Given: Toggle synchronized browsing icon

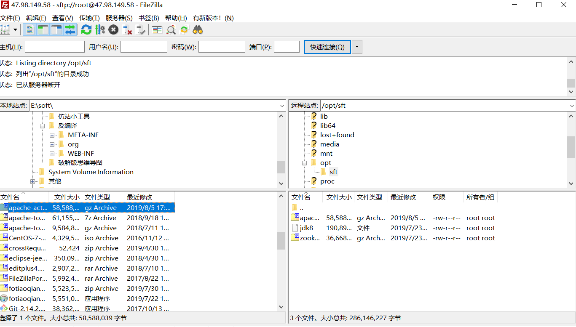Looking at the screenshot, I should pyautogui.click(x=184, y=30).
